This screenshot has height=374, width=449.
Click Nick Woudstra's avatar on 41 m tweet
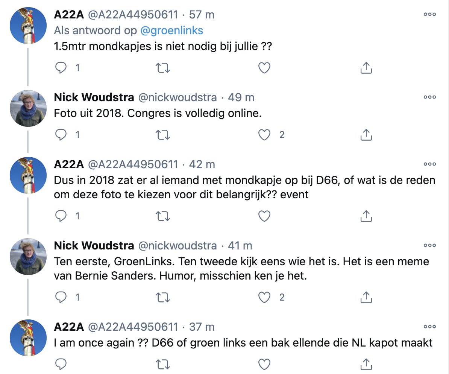point(27,256)
